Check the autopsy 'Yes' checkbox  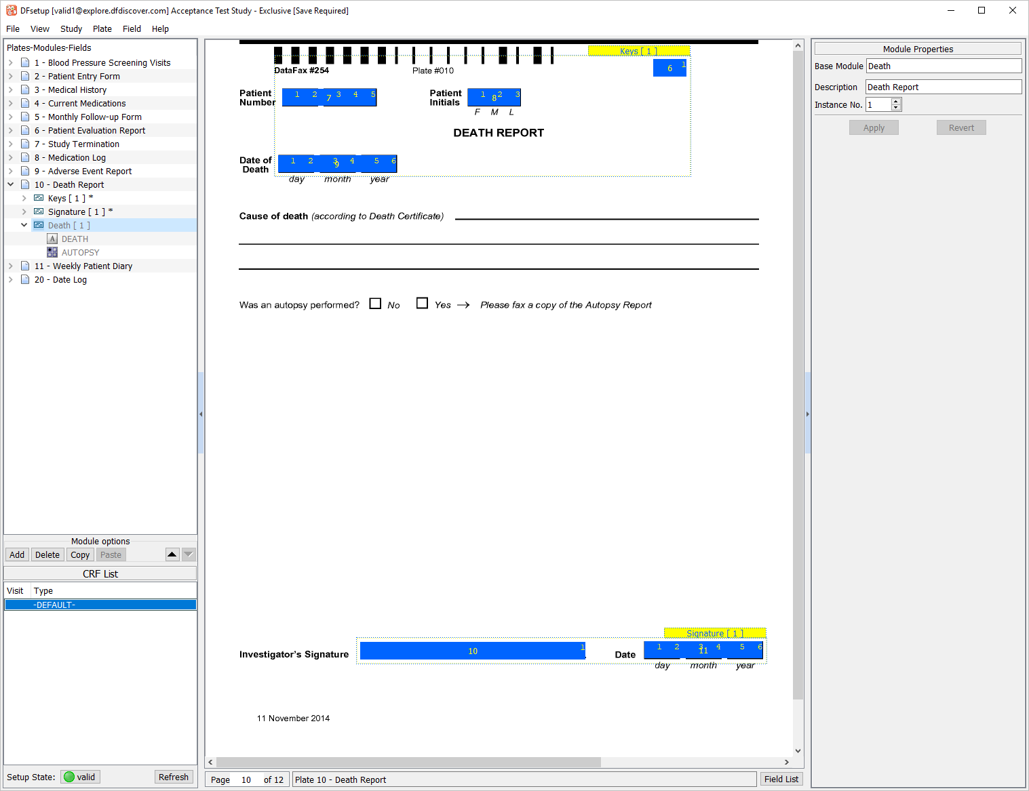tap(422, 304)
